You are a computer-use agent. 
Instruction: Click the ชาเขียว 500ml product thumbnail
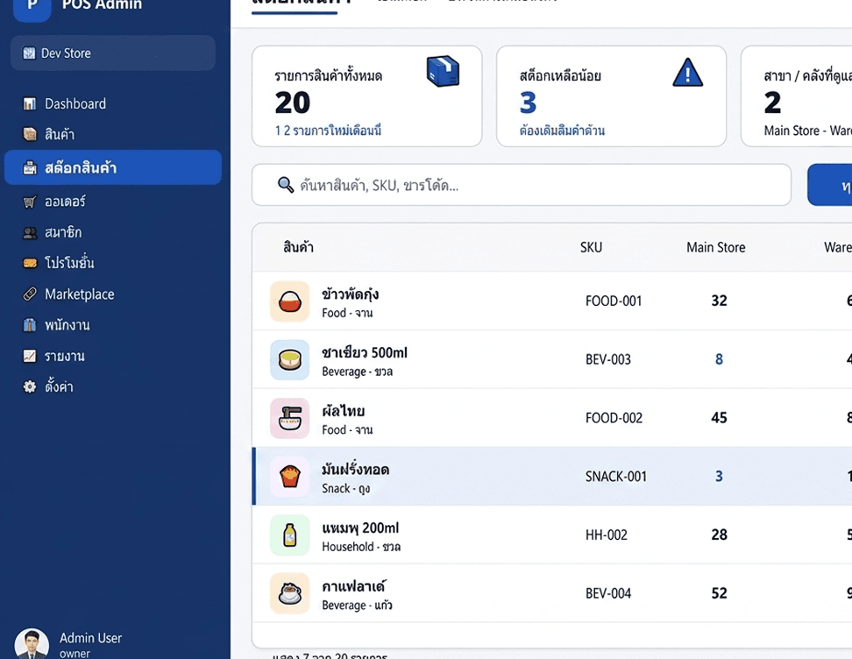pyautogui.click(x=289, y=359)
